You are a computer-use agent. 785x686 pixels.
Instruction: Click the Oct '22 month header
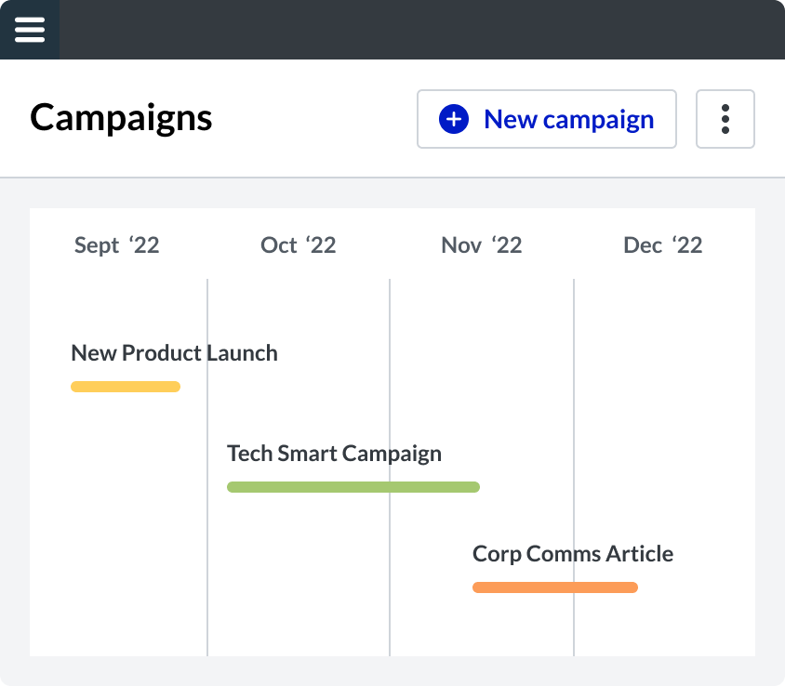(298, 245)
